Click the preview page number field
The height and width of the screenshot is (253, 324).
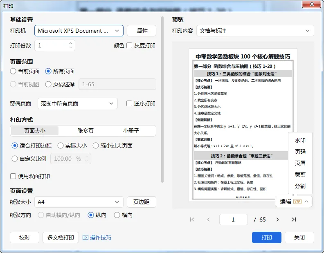point(234,219)
